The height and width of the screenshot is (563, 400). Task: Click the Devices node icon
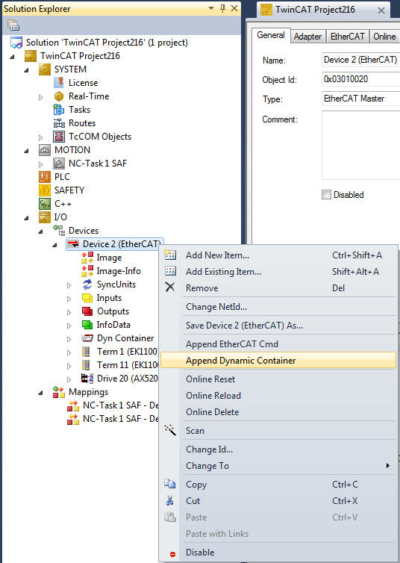point(59,231)
